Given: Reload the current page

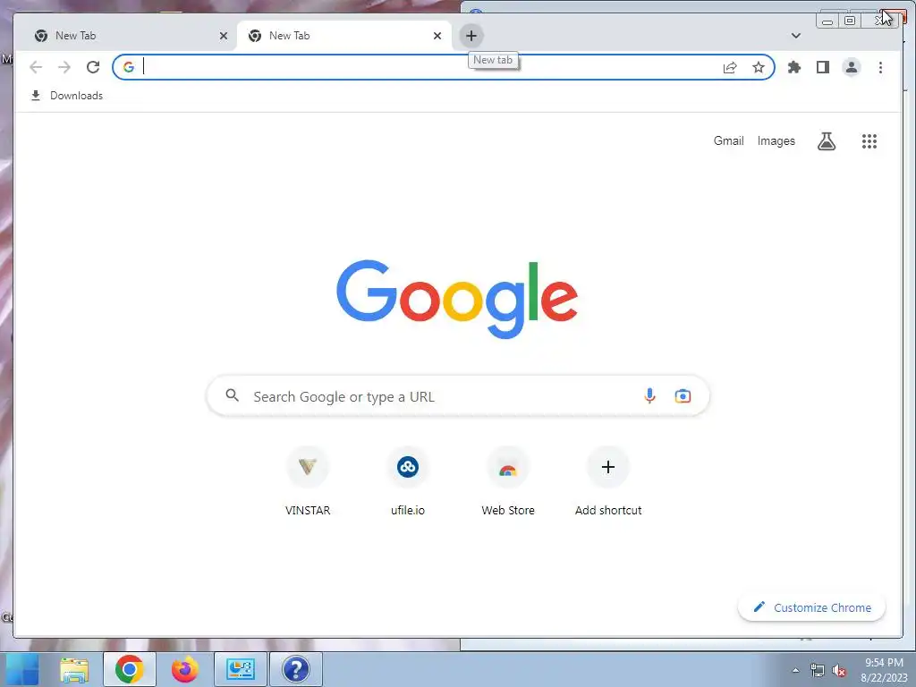Looking at the screenshot, I should [93, 67].
